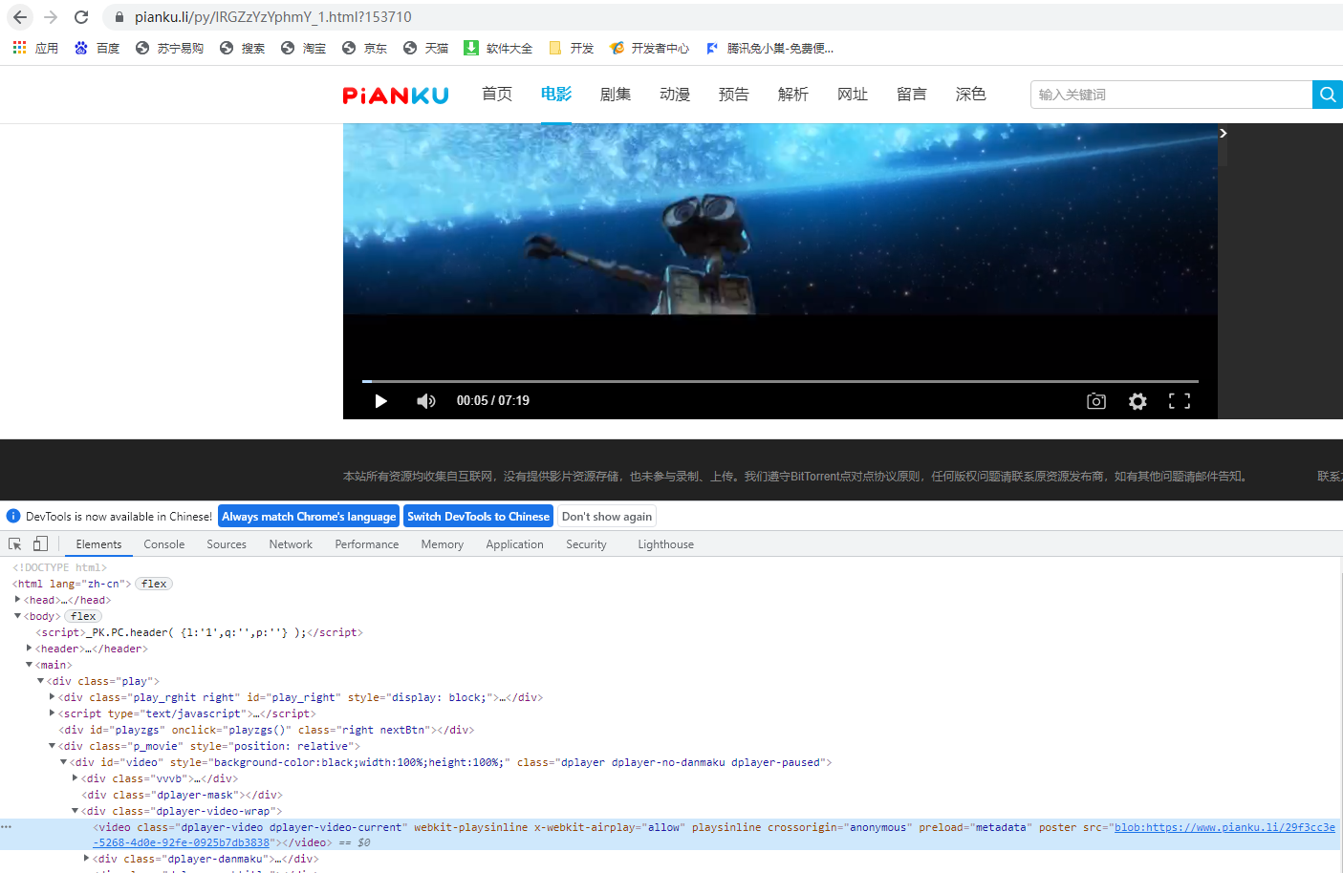Click the browser back arrow
This screenshot has height=873, width=1343.
click(20, 17)
